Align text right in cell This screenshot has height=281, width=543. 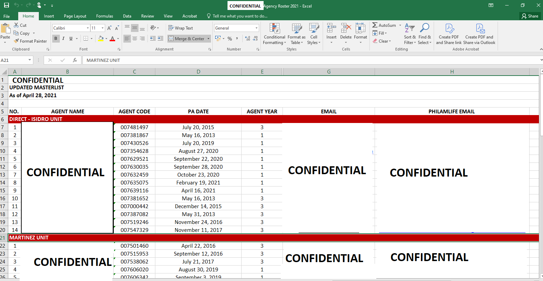click(142, 38)
